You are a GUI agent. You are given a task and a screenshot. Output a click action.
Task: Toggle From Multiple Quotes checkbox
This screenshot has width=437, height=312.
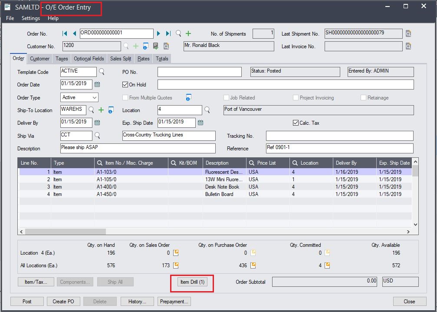[125, 98]
